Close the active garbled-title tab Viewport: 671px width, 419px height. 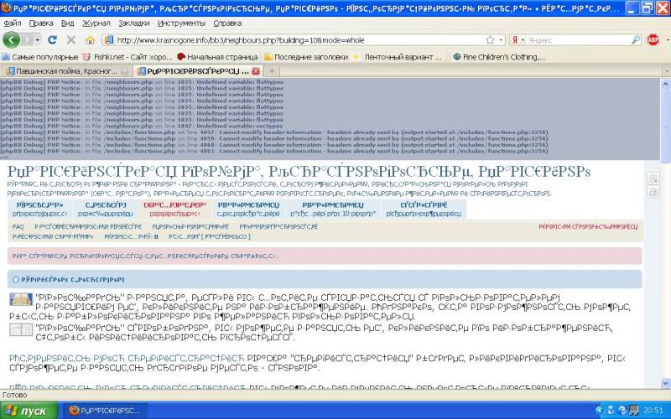pyautogui.click(x=257, y=71)
